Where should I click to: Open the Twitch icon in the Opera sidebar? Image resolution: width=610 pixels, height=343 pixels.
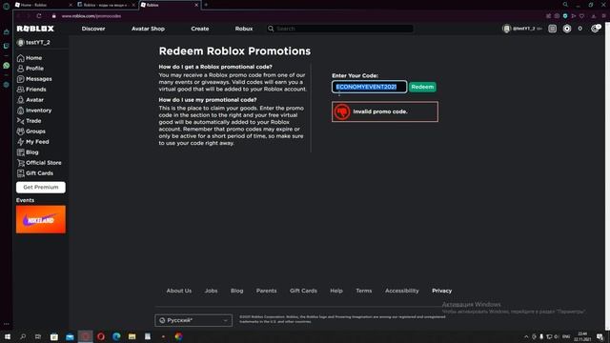[x=7, y=46]
